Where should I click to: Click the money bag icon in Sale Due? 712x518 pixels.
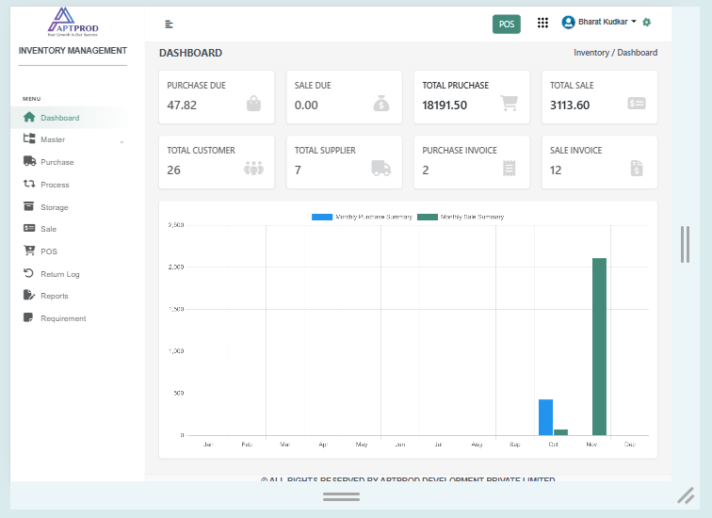(380, 104)
